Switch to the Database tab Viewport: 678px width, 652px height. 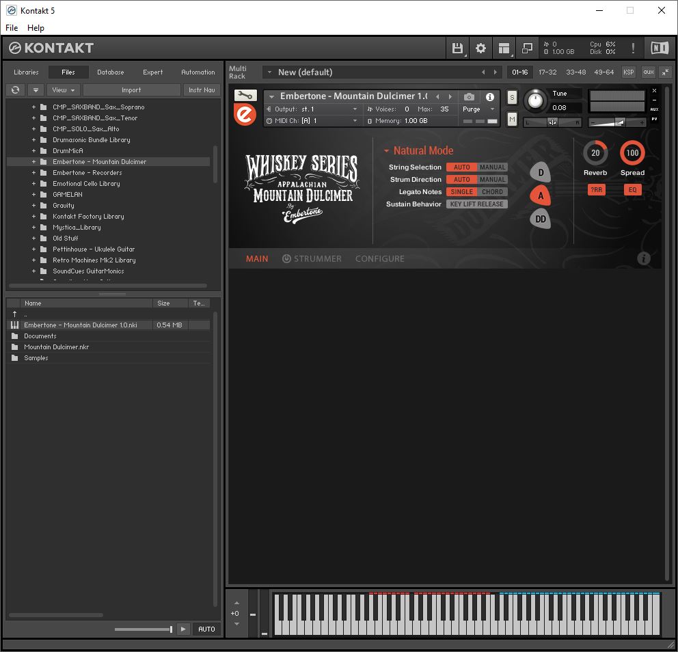(x=110, y=72)
